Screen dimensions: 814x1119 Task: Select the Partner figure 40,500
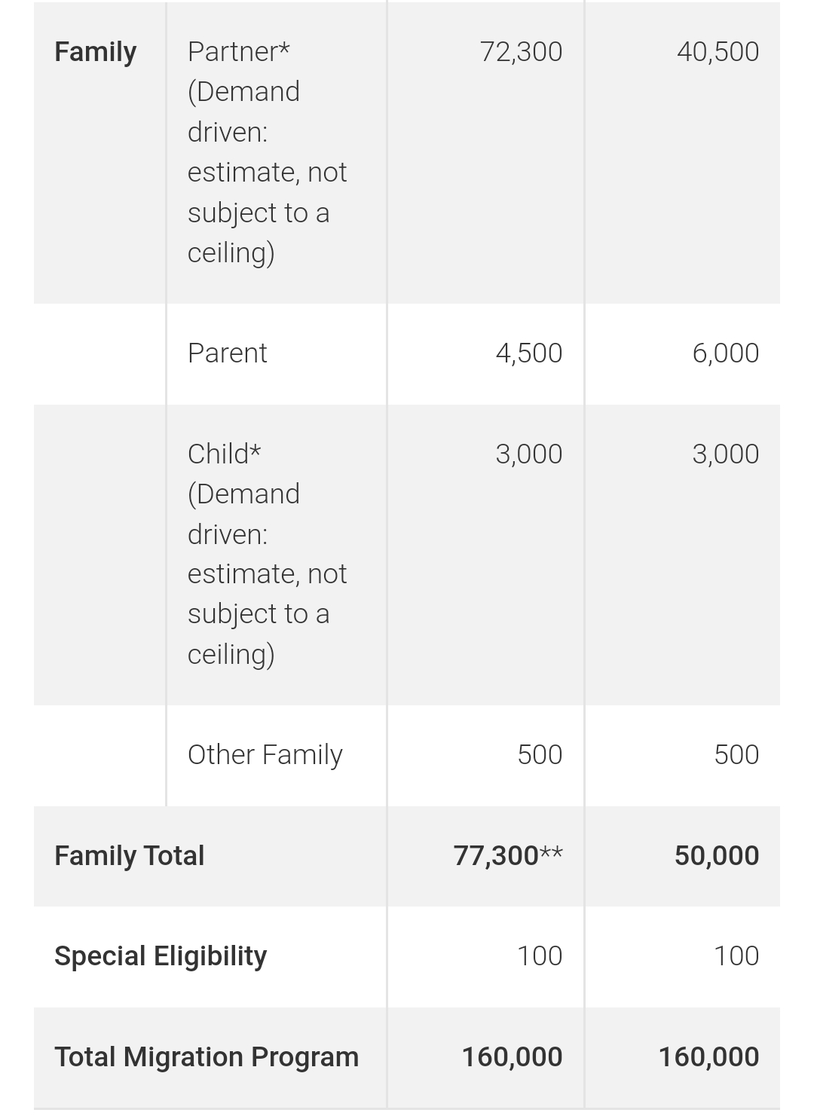pyautogui.click(x=718, y=52)
